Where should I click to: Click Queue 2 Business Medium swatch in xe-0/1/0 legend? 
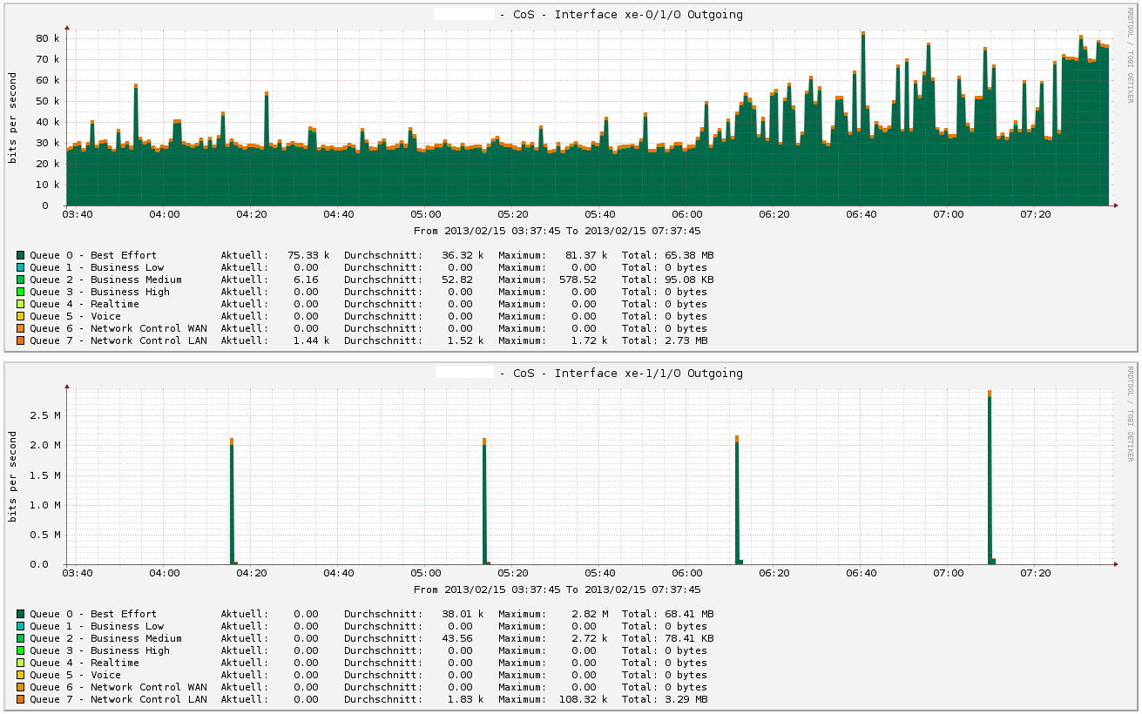(20, 280)
